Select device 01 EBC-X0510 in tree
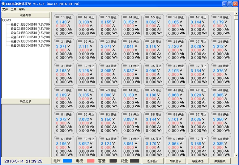The width and height of the screenshot is (239, 165). coord(30,24)
